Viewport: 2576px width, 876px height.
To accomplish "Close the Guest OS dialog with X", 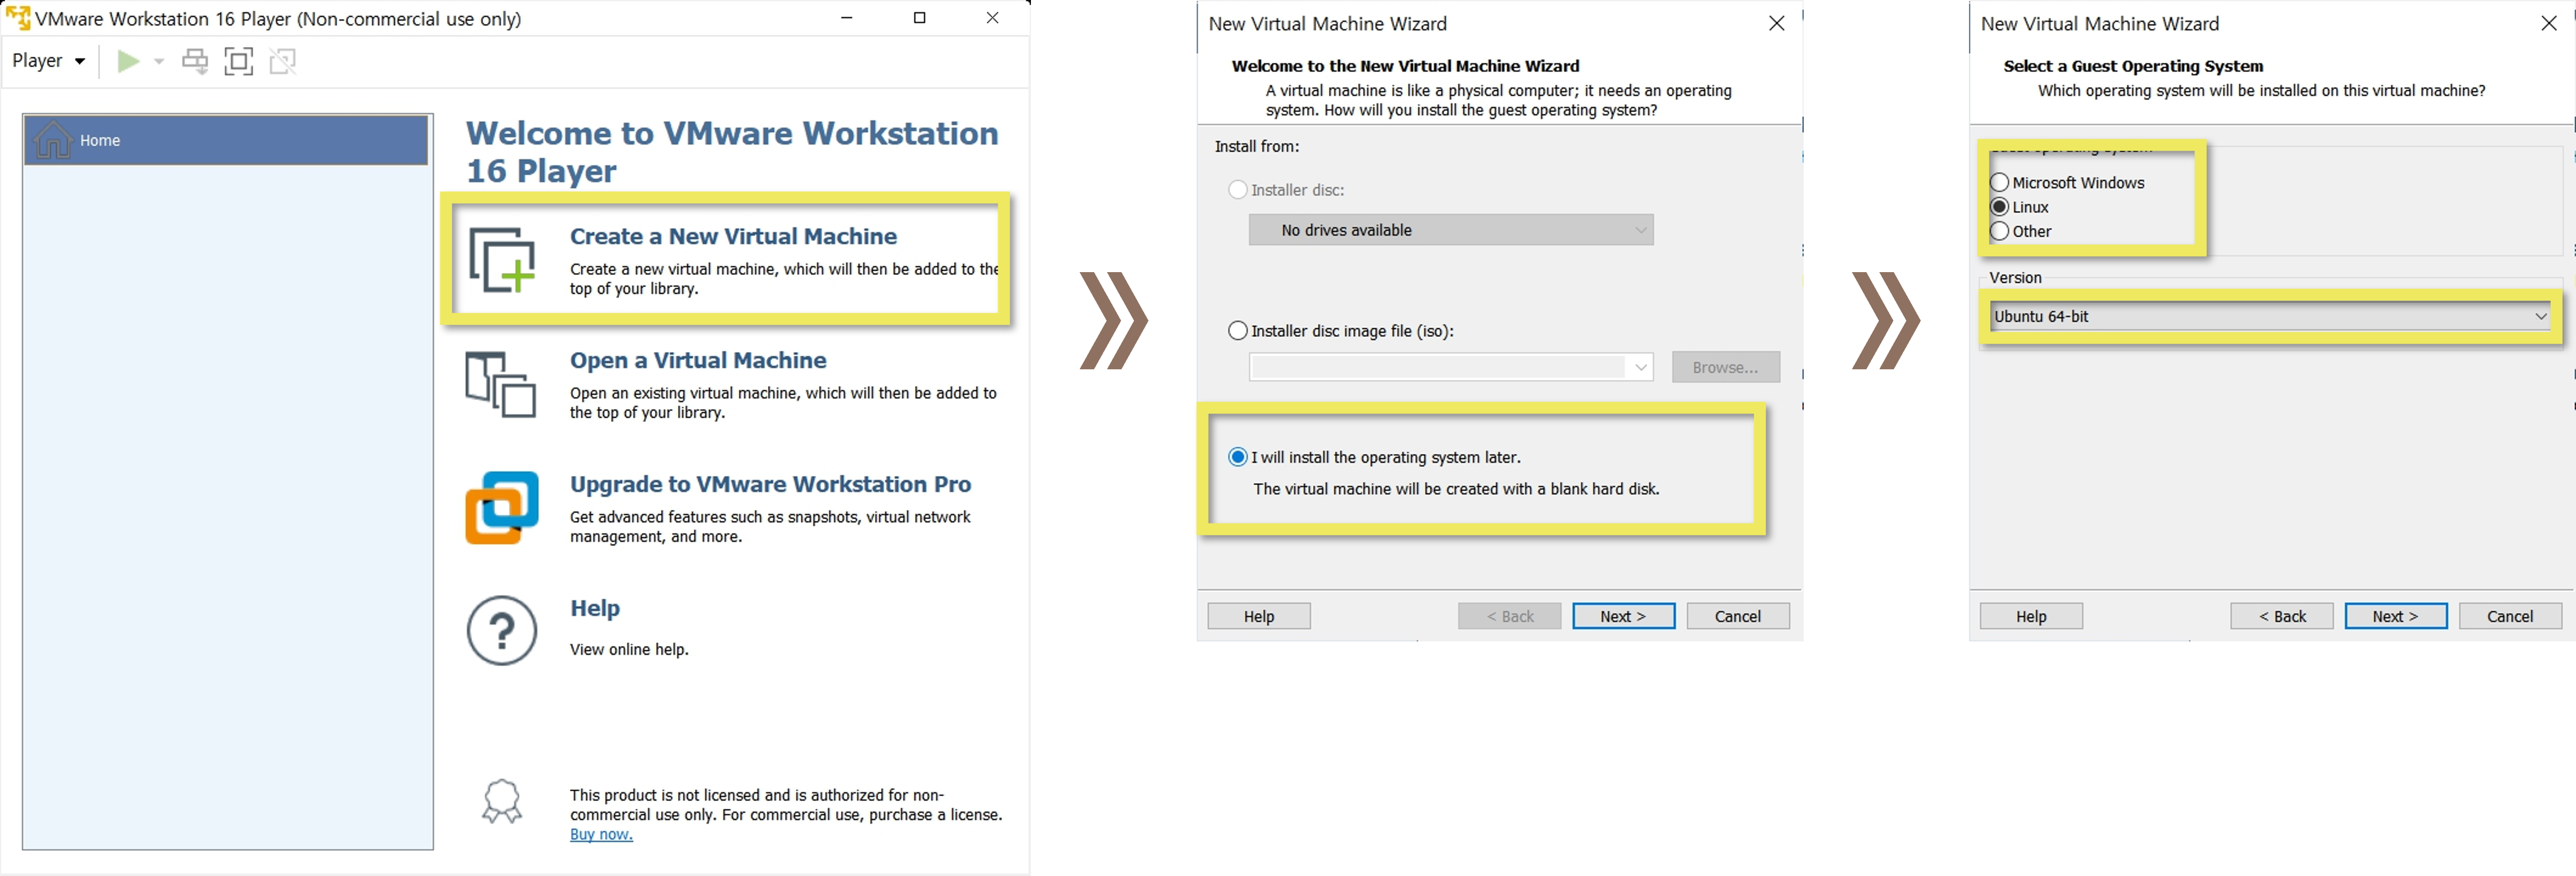I will tap(2549, 23).
